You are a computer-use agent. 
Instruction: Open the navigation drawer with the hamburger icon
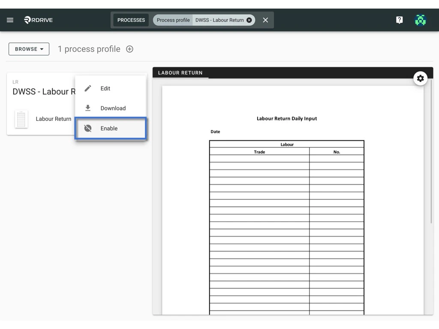10,20
